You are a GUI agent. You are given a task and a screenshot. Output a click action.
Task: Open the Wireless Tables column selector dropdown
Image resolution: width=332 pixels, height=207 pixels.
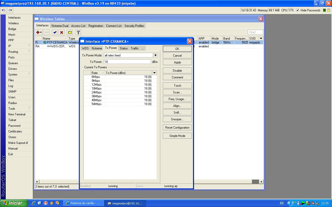pyautogui.click(x=261, y=39)
